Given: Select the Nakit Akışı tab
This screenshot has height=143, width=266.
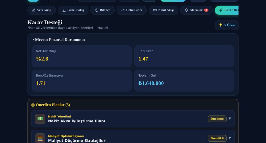Looking at the screenshot, I should 163,10.
